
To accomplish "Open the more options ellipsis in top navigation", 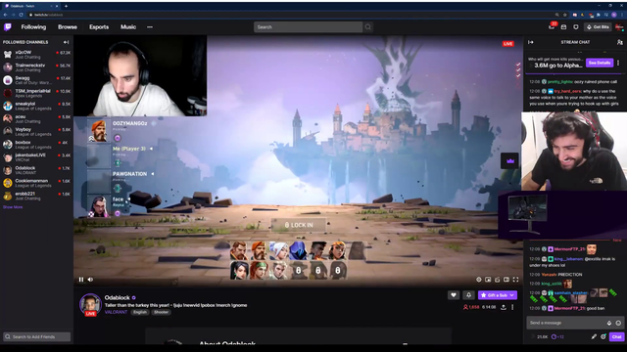I will click(150, 27).
